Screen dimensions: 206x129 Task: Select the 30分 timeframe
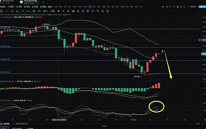tap(85, 7)
